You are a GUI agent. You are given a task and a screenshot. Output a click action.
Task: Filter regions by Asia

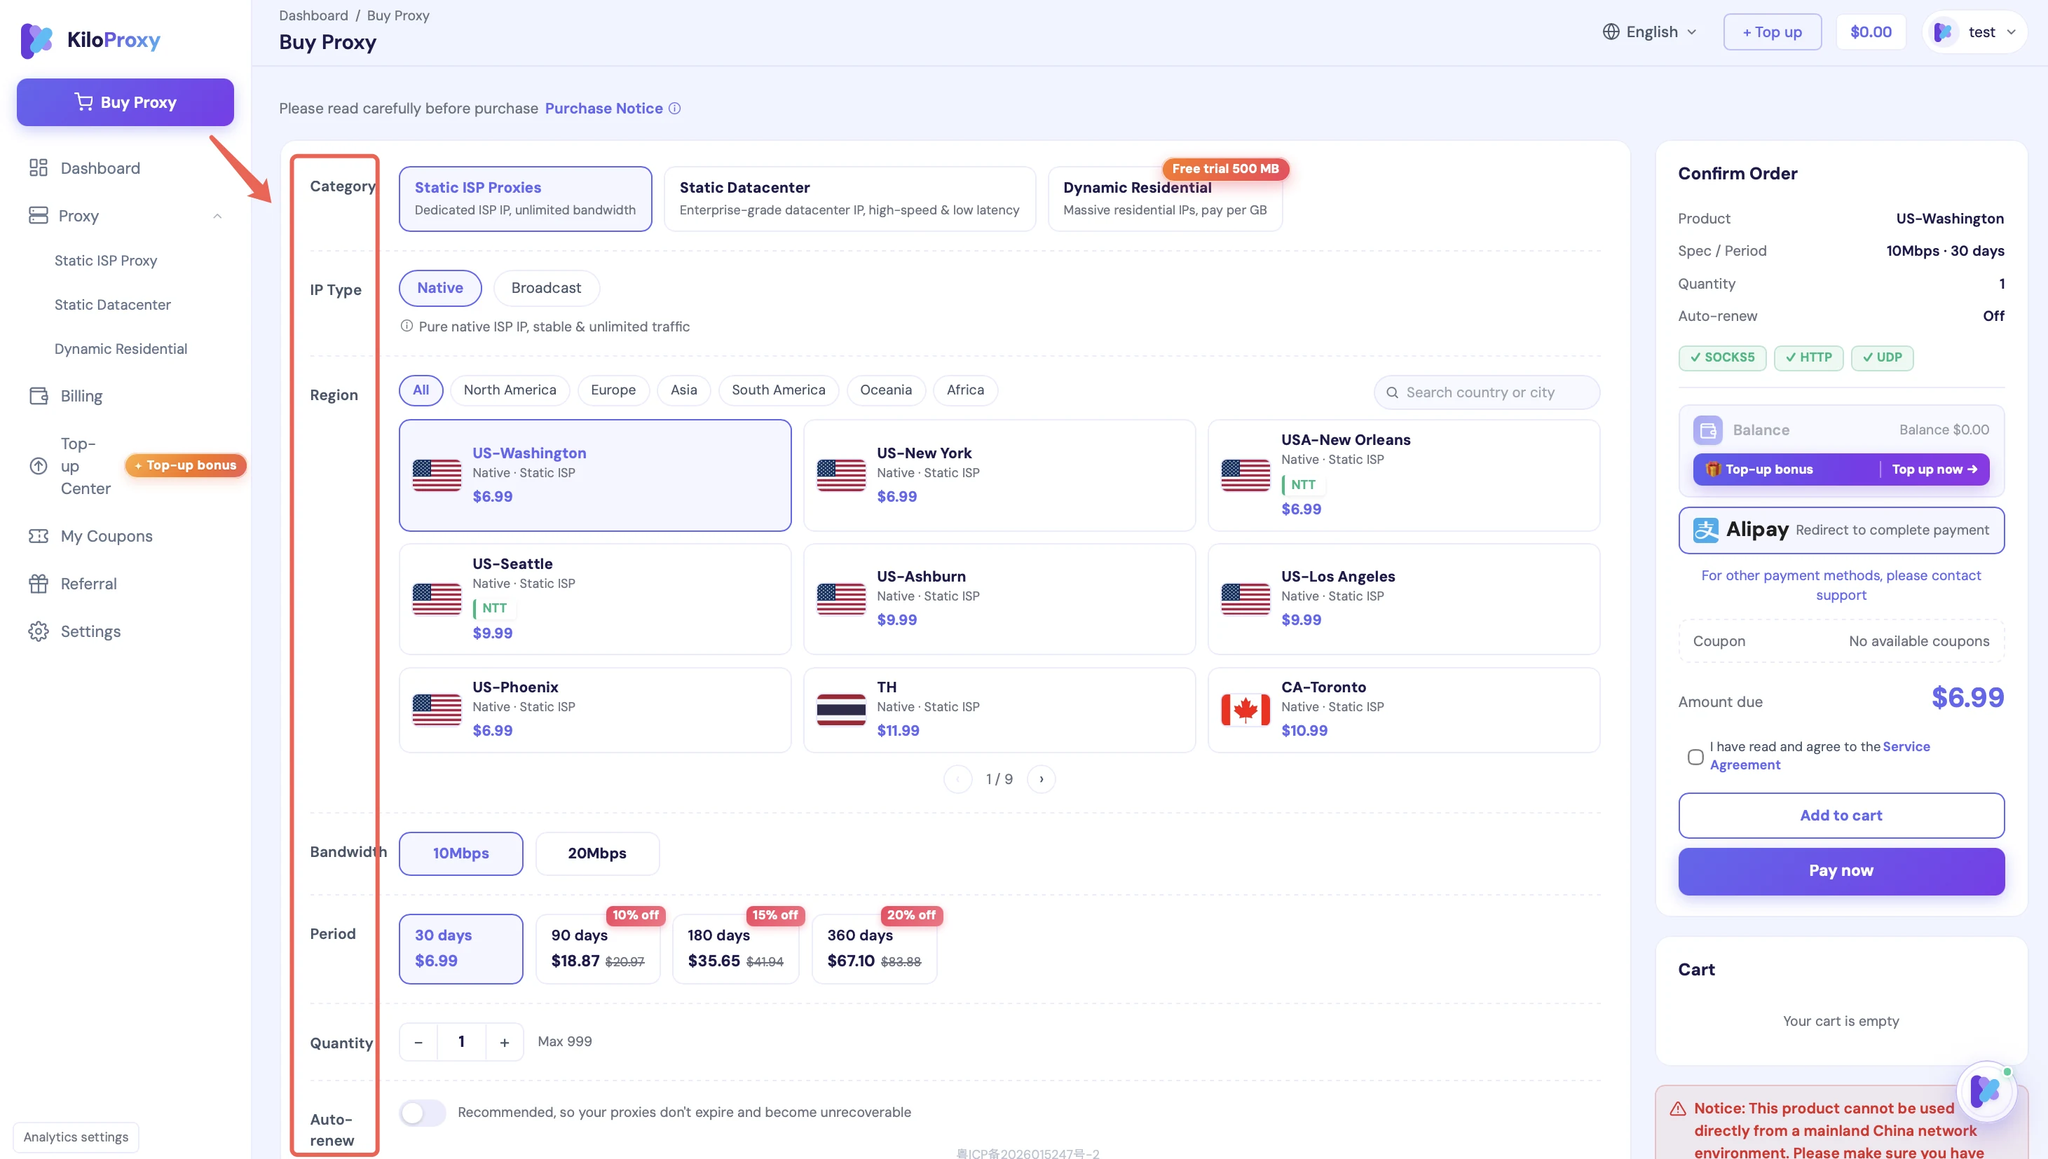pos(684,390)
